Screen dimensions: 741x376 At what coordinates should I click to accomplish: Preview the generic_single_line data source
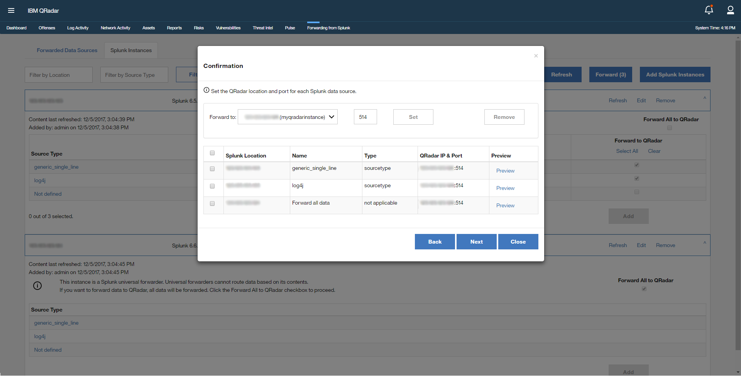coord(505,171)
